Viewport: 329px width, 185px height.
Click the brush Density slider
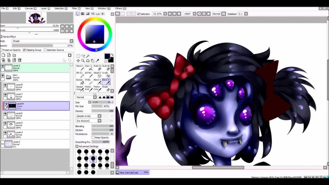point(103,111)
